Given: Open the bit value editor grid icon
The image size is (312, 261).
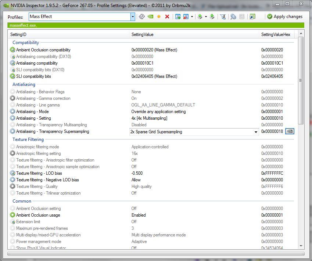Looking at the screenshot, I should click(242, 17).
